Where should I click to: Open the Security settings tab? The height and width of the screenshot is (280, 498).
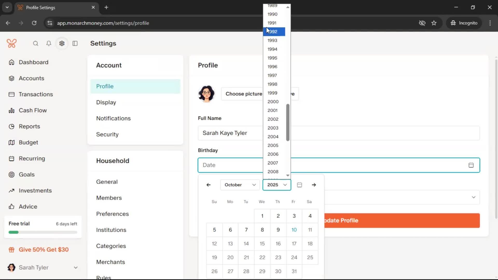(x=107, y=134)
